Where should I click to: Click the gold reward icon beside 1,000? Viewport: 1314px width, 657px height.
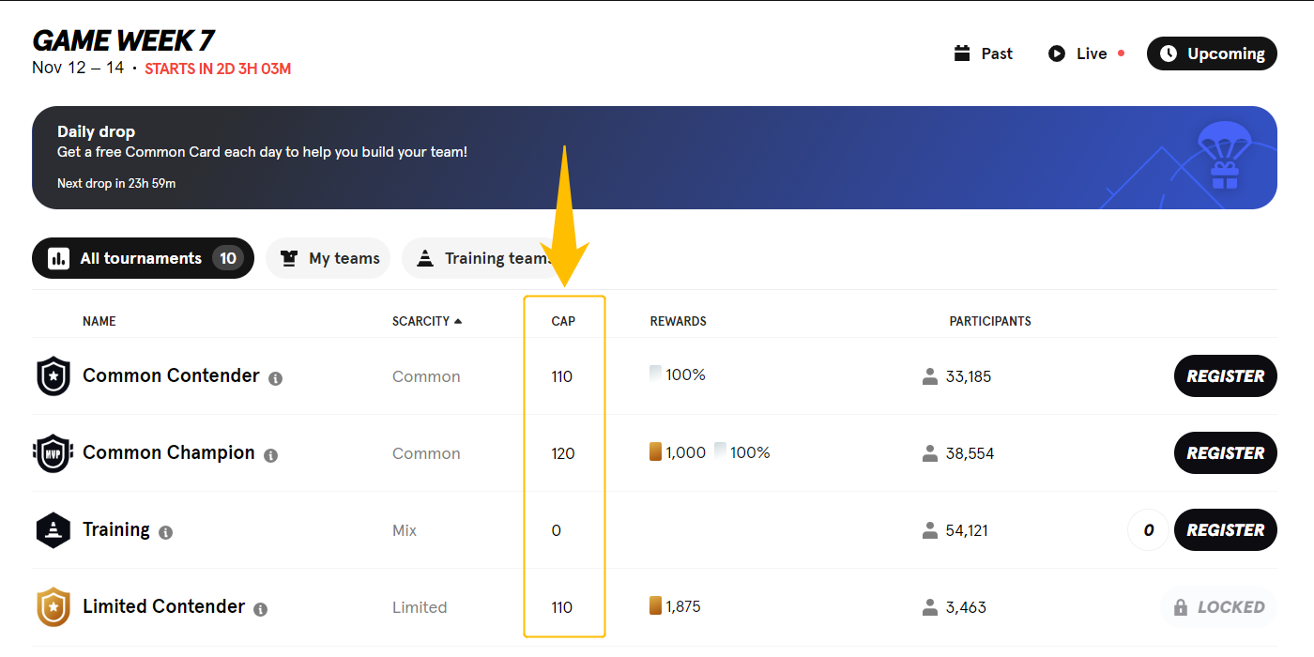(x=655, y=452)
